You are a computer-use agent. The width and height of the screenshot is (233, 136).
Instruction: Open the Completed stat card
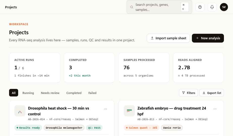click(89, 68)
